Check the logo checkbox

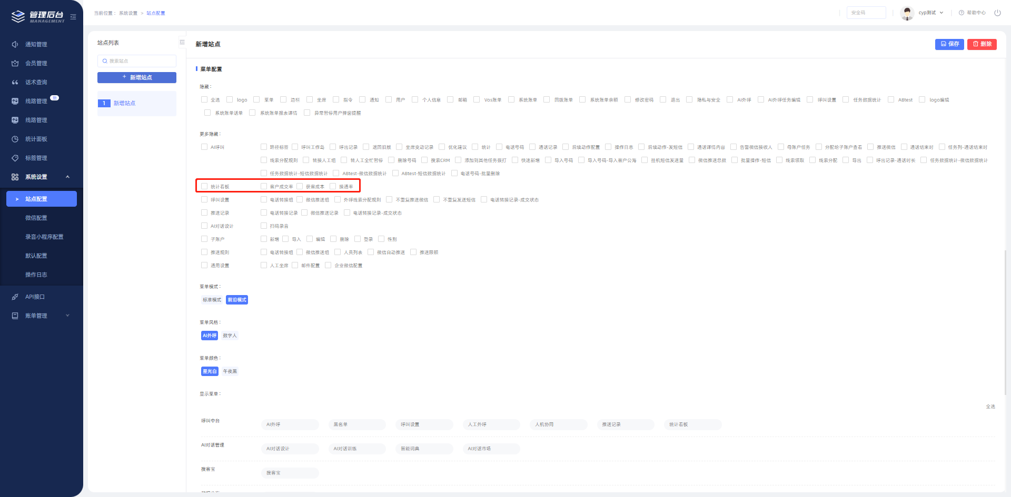click(x=230, y=99)
